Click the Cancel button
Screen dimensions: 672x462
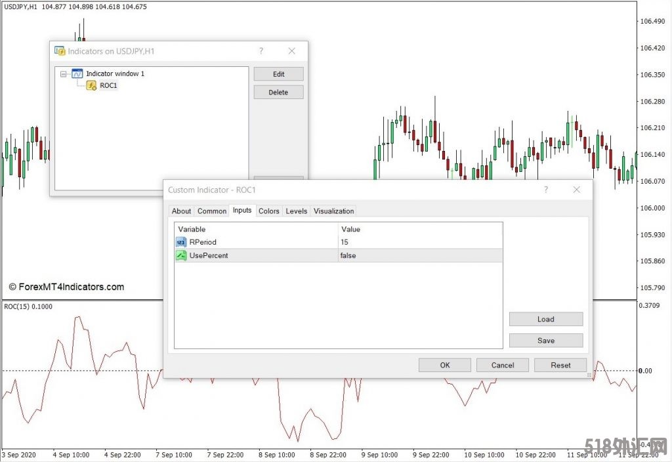(x=503, y=365)
